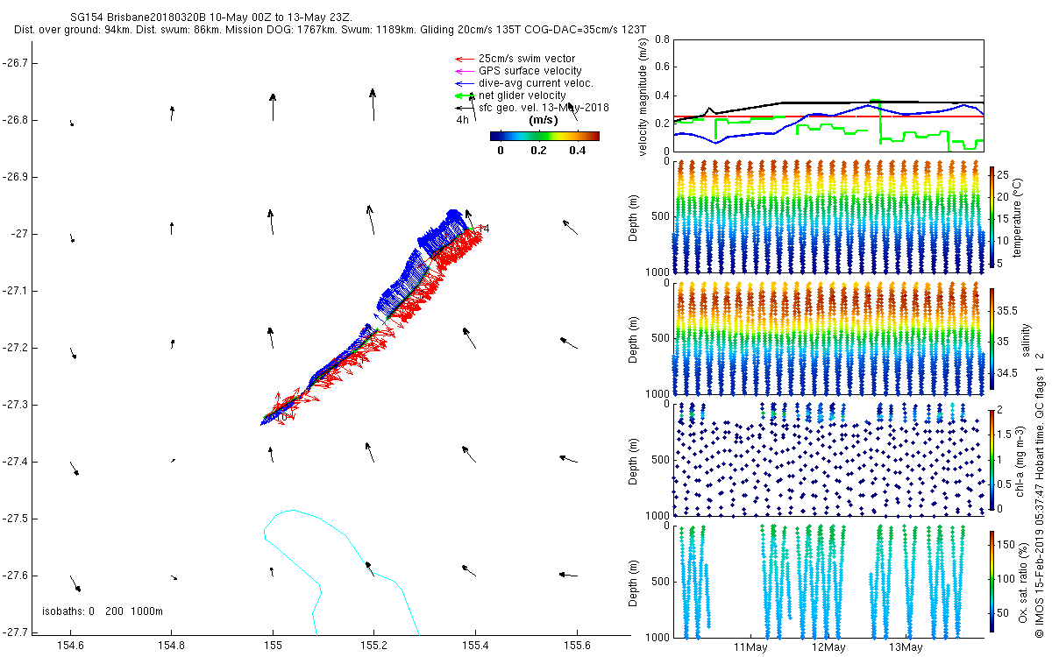This screenshot has width=1052, height=657.
Task: Click the 'isobaths: 0 200 1000m' label
Action: point(103,611)
